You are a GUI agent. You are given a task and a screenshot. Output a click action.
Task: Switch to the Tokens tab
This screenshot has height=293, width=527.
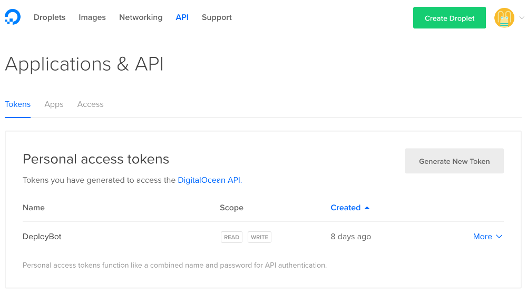[17, 104]
